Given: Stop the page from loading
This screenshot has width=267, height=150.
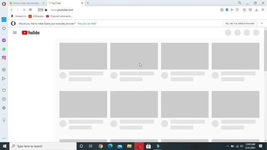Looking at the screenshot, I should pos(24,10).
